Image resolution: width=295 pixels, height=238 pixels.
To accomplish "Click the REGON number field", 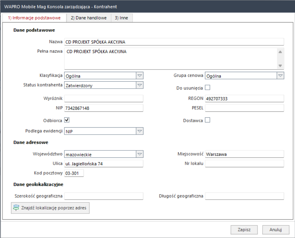I will pos(244,98).
